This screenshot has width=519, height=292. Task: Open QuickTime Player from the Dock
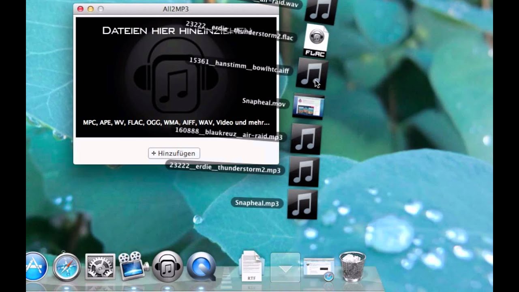point(202,267)
